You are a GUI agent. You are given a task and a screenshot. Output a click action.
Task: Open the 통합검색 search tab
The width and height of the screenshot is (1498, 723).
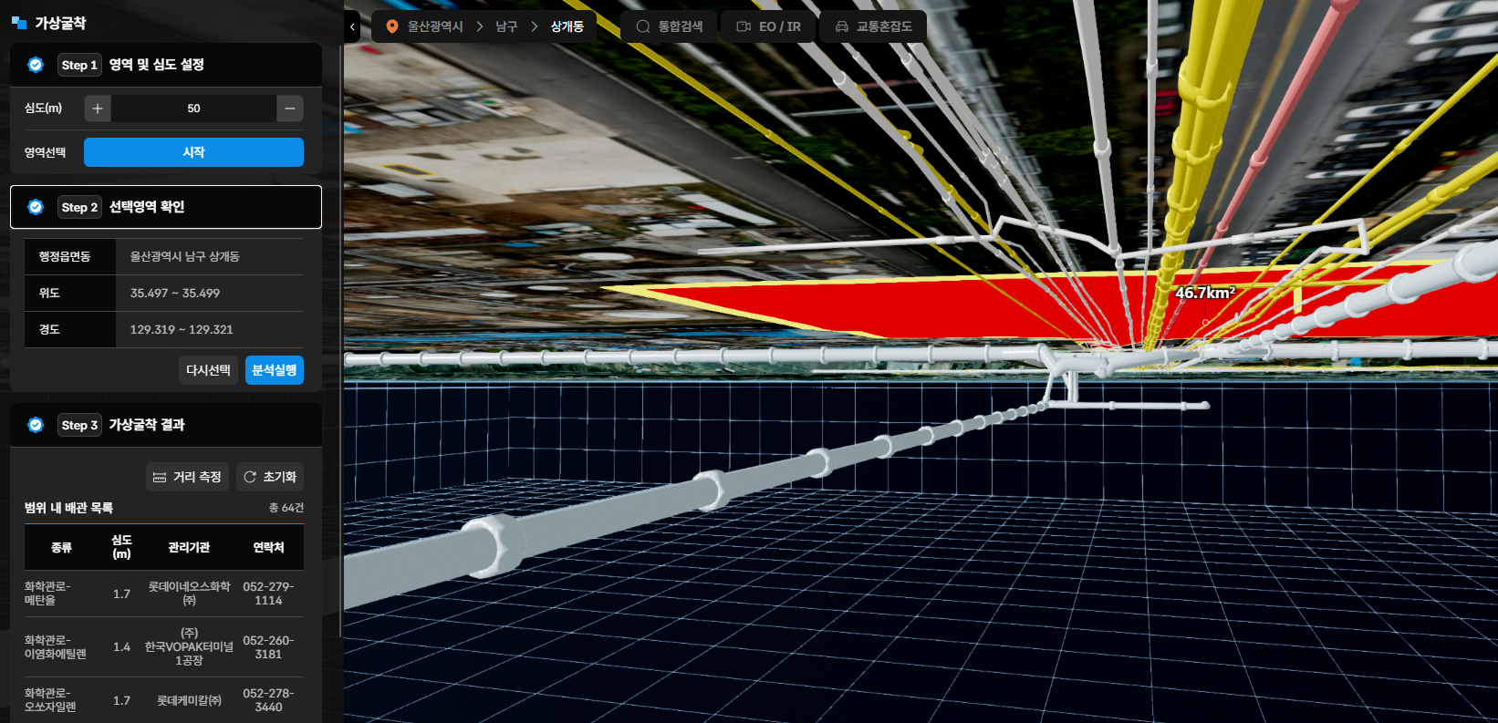point(670,26)
